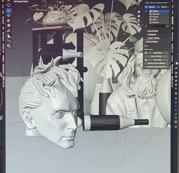
Task: Expand the Categories section
Action: coord(151,34)
